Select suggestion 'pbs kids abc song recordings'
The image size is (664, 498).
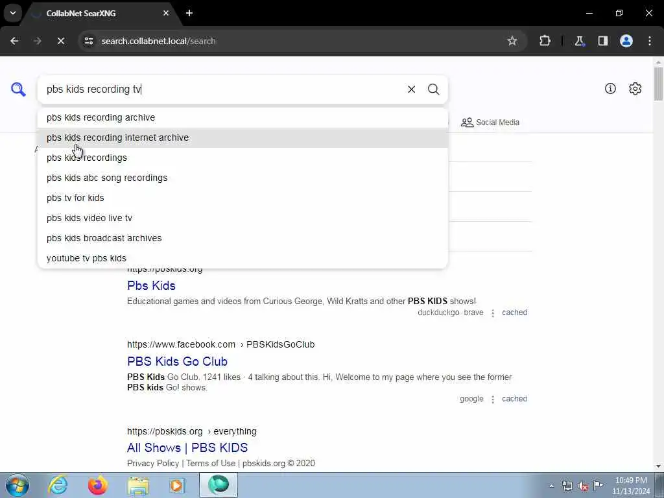(x=243, y=178)
